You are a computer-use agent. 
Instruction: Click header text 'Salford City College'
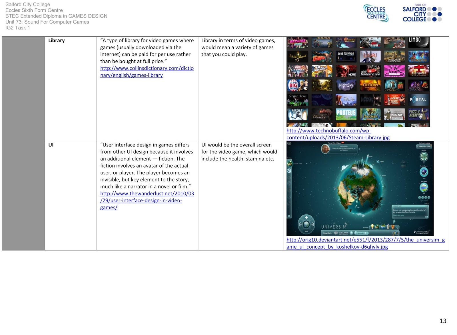pyautogui.click(x=28, y=5)
